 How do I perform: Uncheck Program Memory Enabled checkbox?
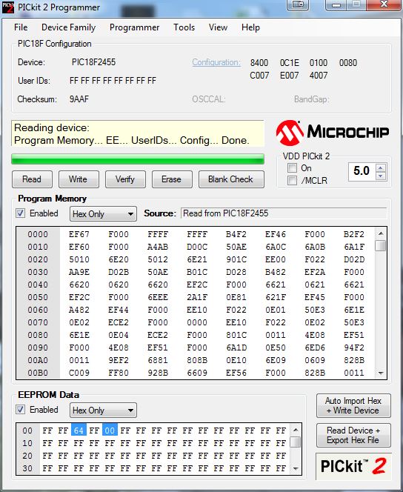pos(21,213)
